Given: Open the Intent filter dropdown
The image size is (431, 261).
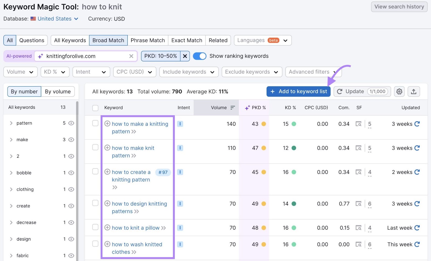Looking at the screenshot, I should point(91,72).
